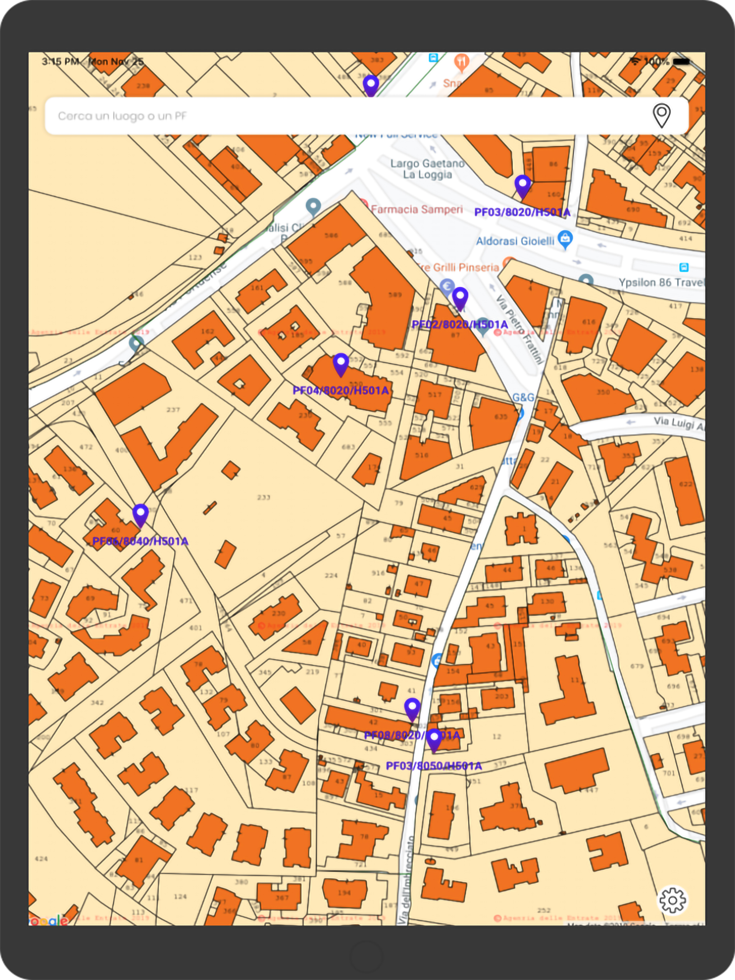Tap the bus stop icon near Ypsilon 86
Screen dimensions: 735x980
coord(684,267)
